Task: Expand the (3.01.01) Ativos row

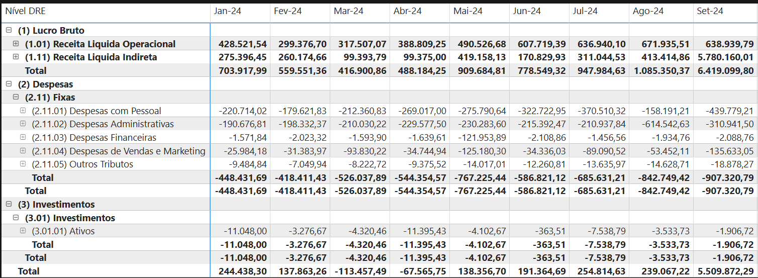Action: click(23, 231)
